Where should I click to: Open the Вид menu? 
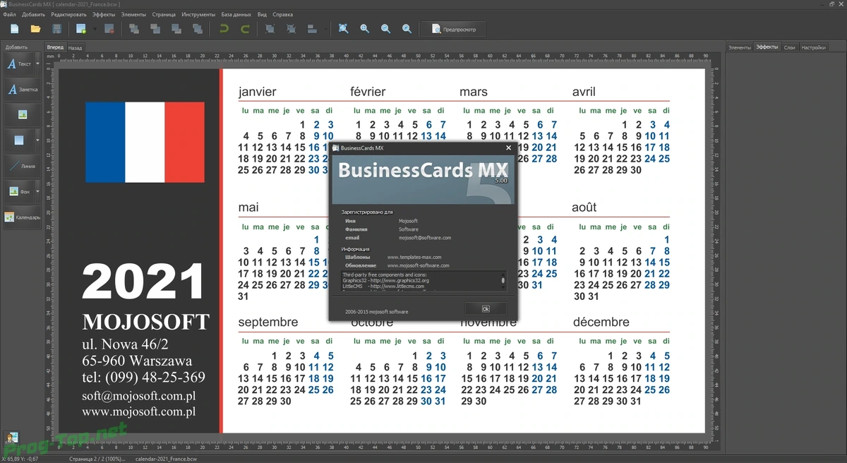[262, 14]
